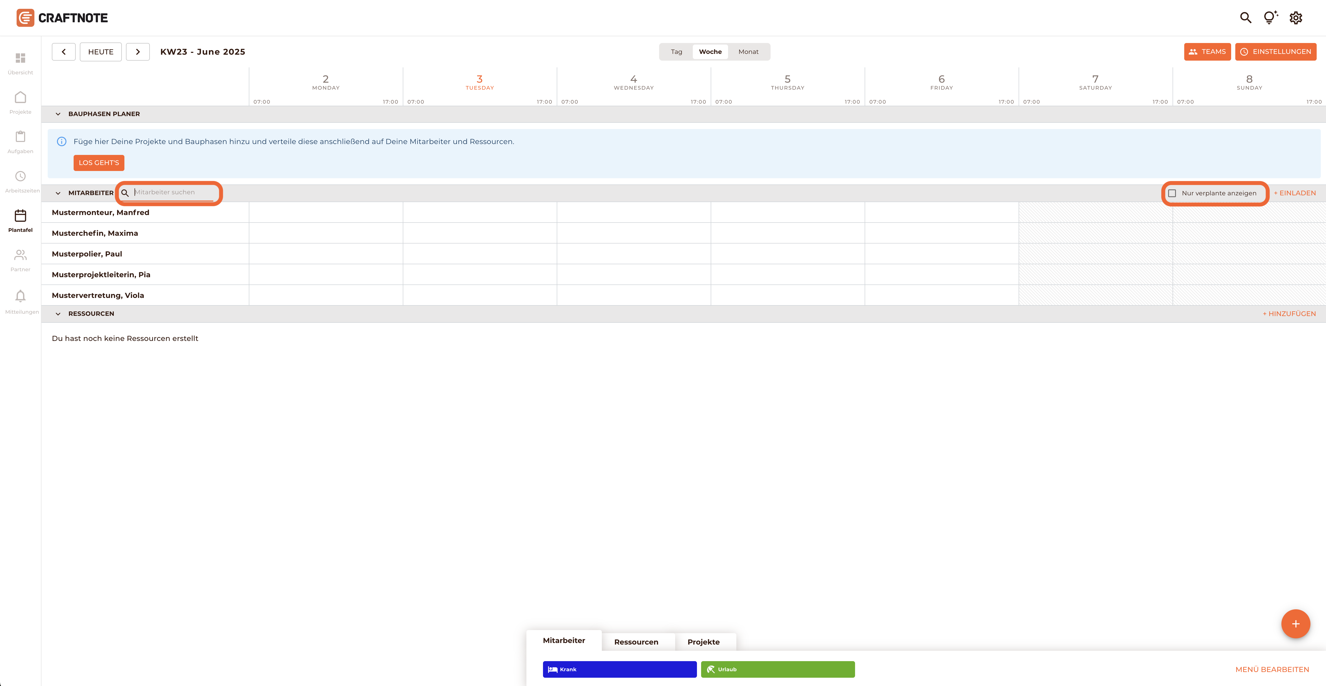Viewport: 1326px width, 686px height.
Task: Select the blue Krank bar
Action: pyautogui.click(x=620, y=669)
